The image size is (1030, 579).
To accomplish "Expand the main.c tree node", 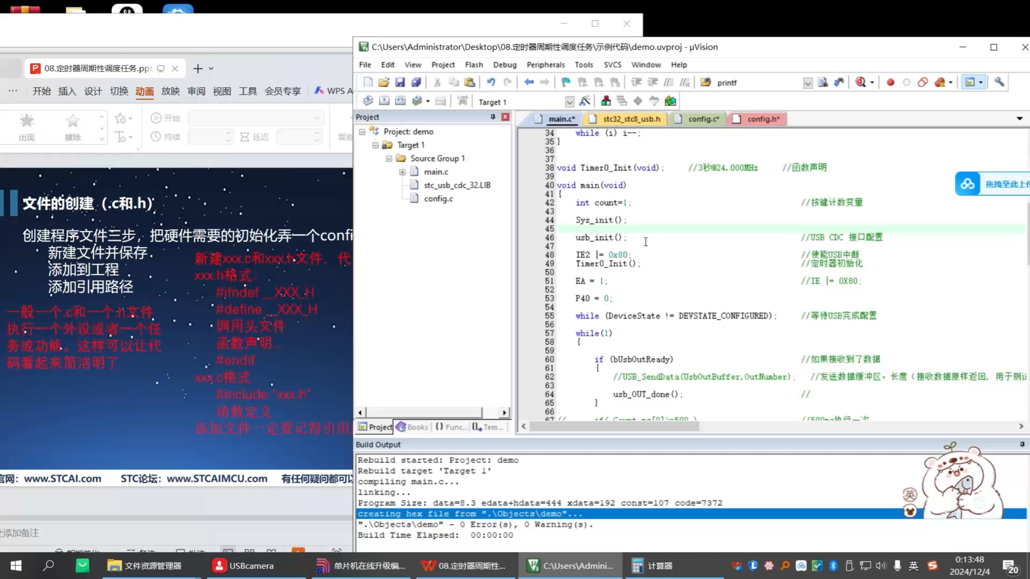I will pyautogui.click(x=402, y=172).
